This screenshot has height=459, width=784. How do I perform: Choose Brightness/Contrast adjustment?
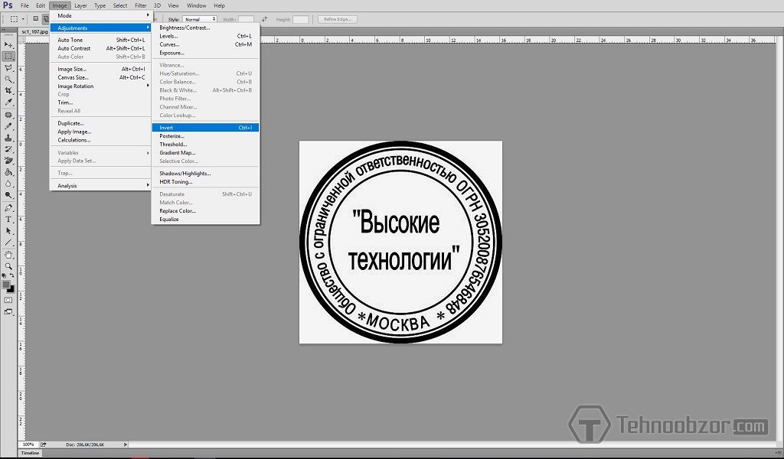(205, 28)
